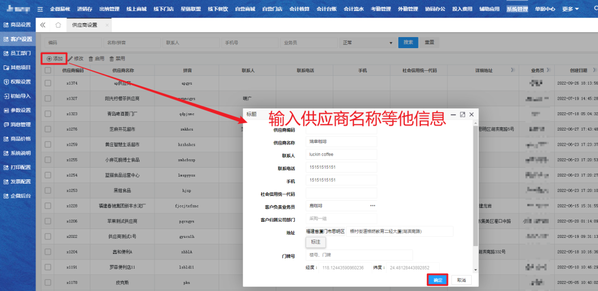Click the 修改 pencil edit icon
Viewport: 598px width, 291px height.
point(70,59)
